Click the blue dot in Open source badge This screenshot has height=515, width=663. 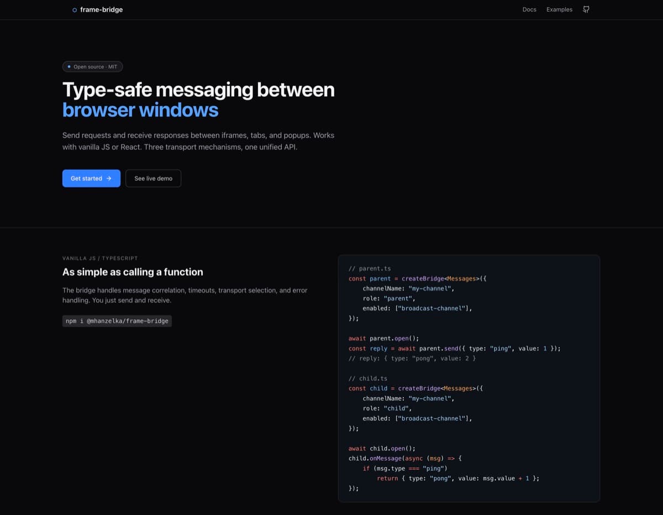pyautogui.click(x=69, y=67)
